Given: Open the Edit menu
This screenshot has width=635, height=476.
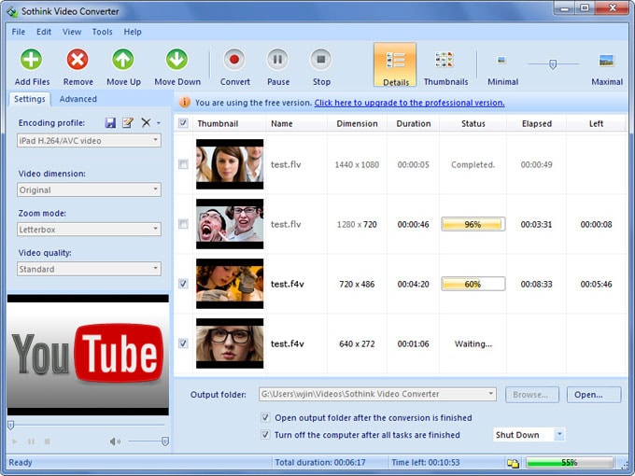Looking at the screenshot, I should (44, 32).
